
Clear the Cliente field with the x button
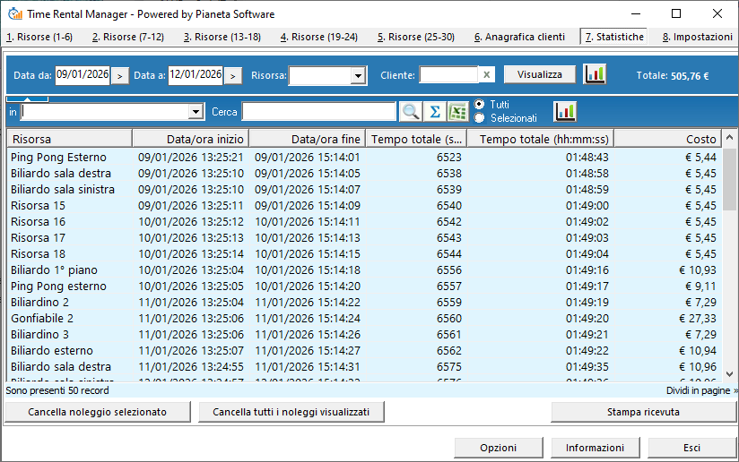[487, 75]
